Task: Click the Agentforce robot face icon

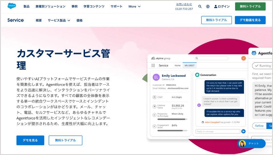Action: coord(254,53)
